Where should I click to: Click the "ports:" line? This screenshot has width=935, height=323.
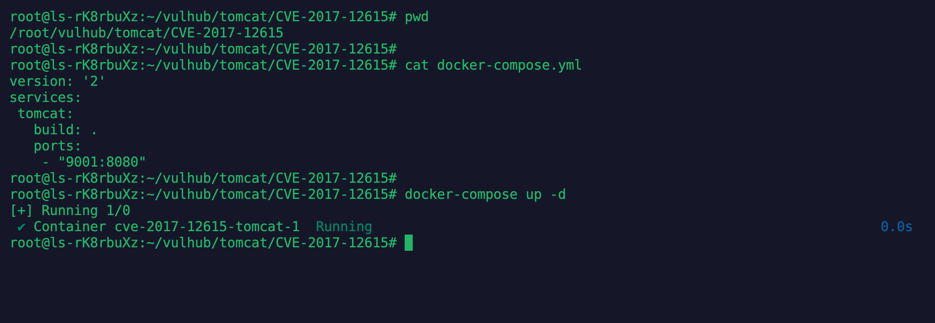point(57,146)
